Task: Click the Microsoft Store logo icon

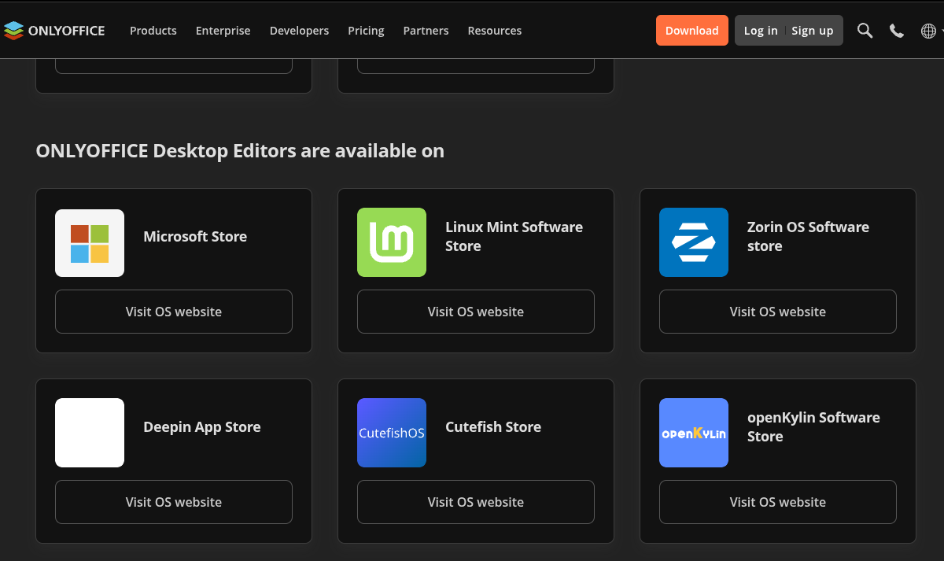Action: (x=90, y=243)
